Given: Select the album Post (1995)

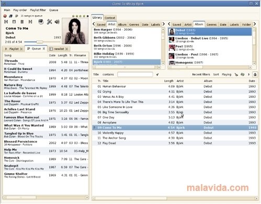Looking at the screenshot, I should click(210, 48).
